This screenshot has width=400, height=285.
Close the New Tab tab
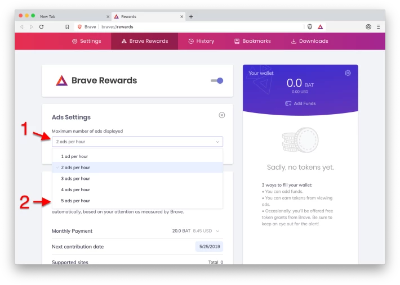point(108,16)
